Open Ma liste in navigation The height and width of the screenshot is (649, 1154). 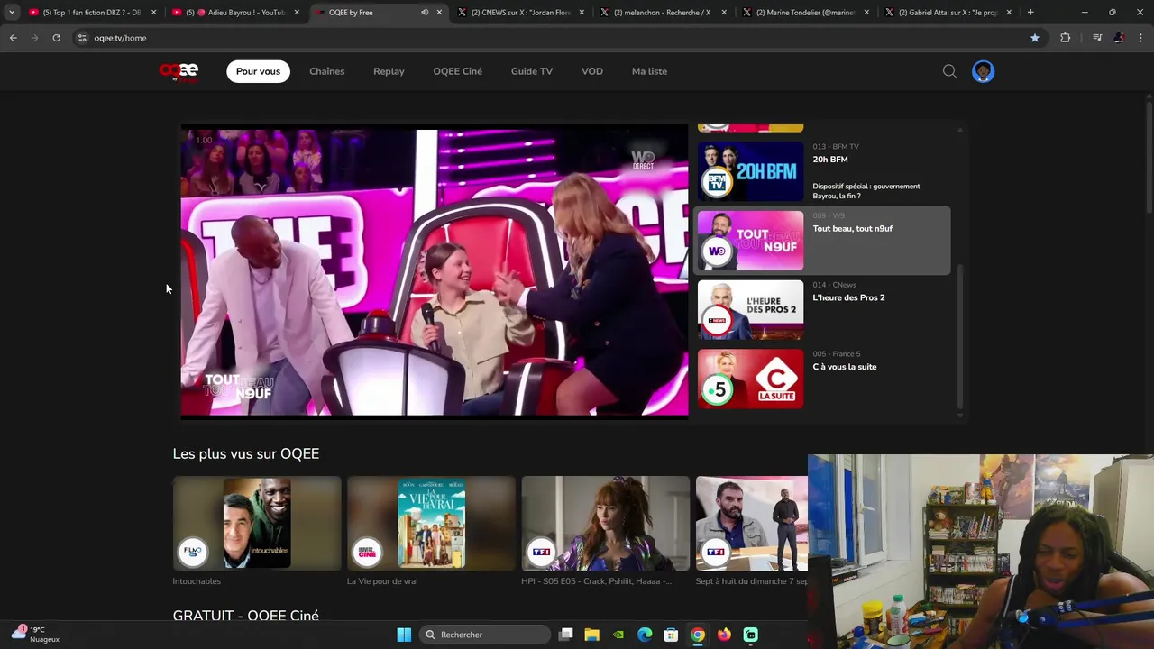coord(649,71)
